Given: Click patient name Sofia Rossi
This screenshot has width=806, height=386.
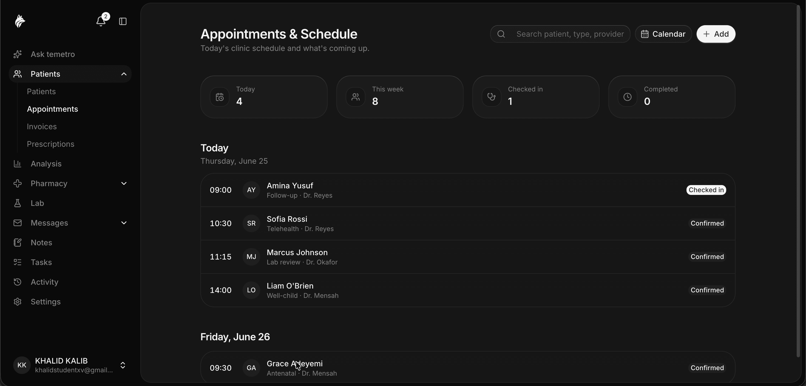Looking at the screenshot, I should [287, 219].
